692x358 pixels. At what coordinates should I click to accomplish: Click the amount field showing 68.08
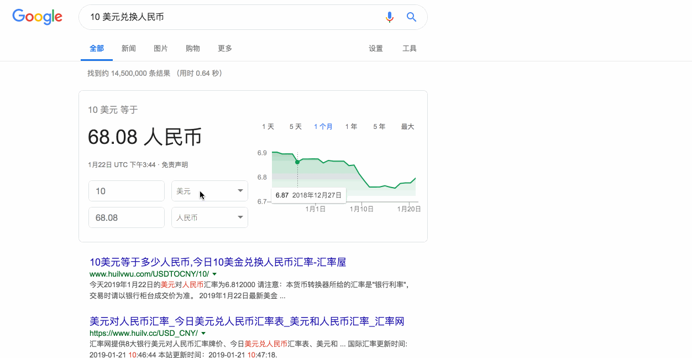[127, 217]
